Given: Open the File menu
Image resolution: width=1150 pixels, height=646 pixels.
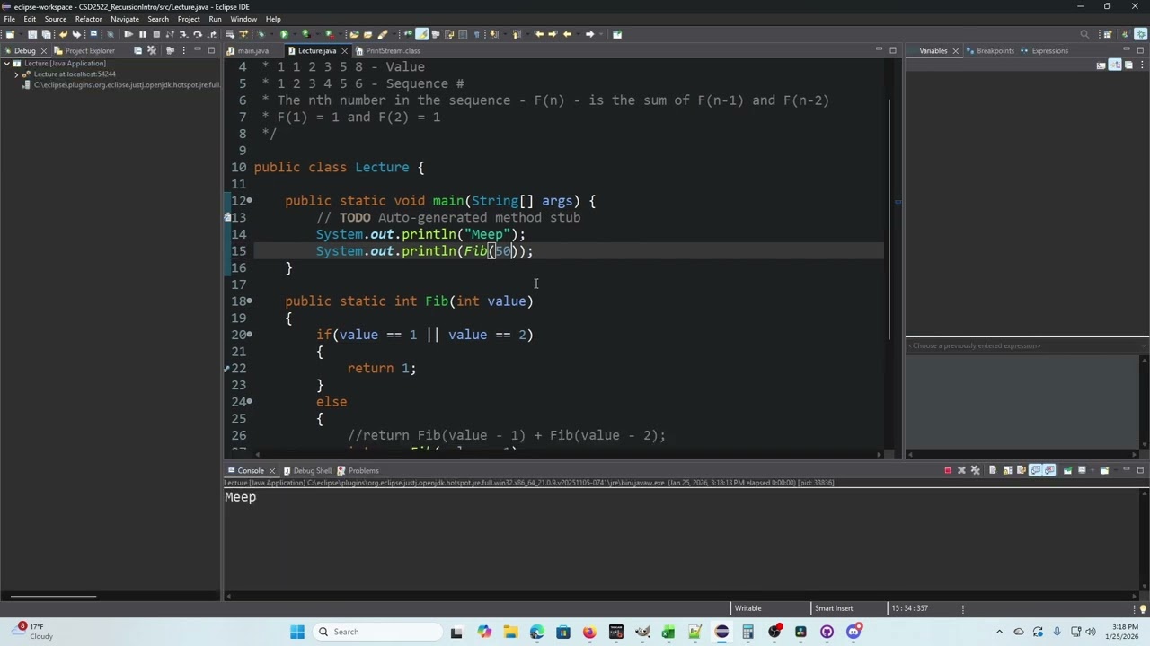Looking at the screenshot, I should 9,19.
